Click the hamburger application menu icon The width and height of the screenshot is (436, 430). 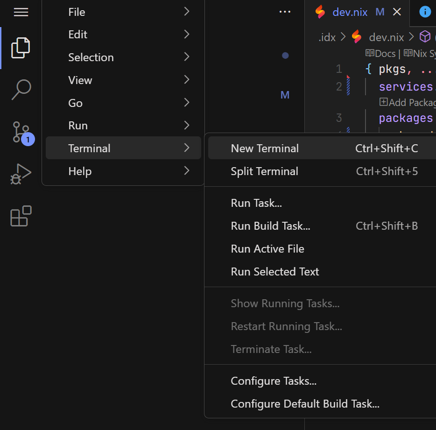[21, 12]
